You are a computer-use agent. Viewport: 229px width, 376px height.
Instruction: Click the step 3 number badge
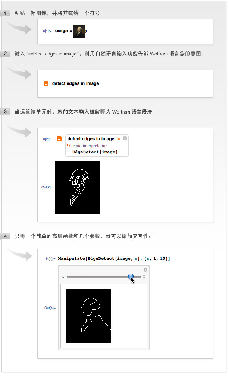tap(5, 112)
